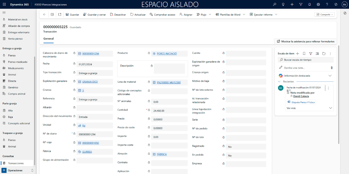
Task: Open the Dynamics 365 app launcher grid
Action: point(4,5)
